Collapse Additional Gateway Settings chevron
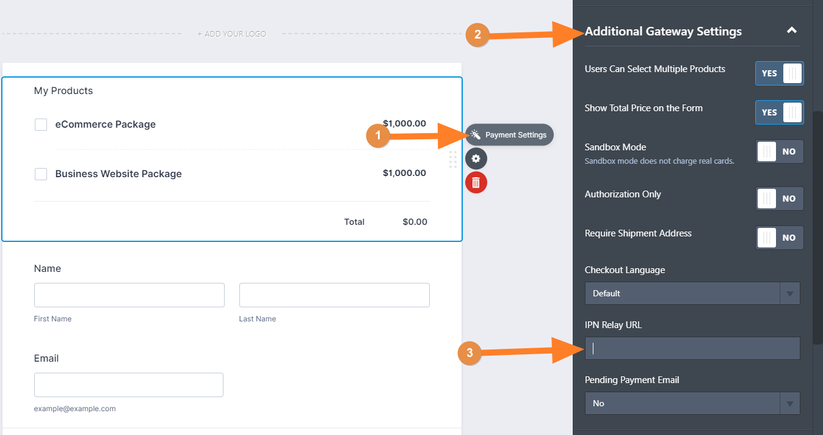 coord(791,31)
